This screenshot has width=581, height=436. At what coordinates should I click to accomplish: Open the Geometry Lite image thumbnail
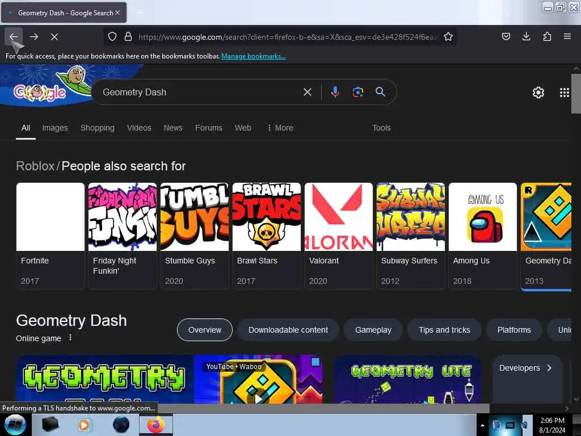[407, 379]
